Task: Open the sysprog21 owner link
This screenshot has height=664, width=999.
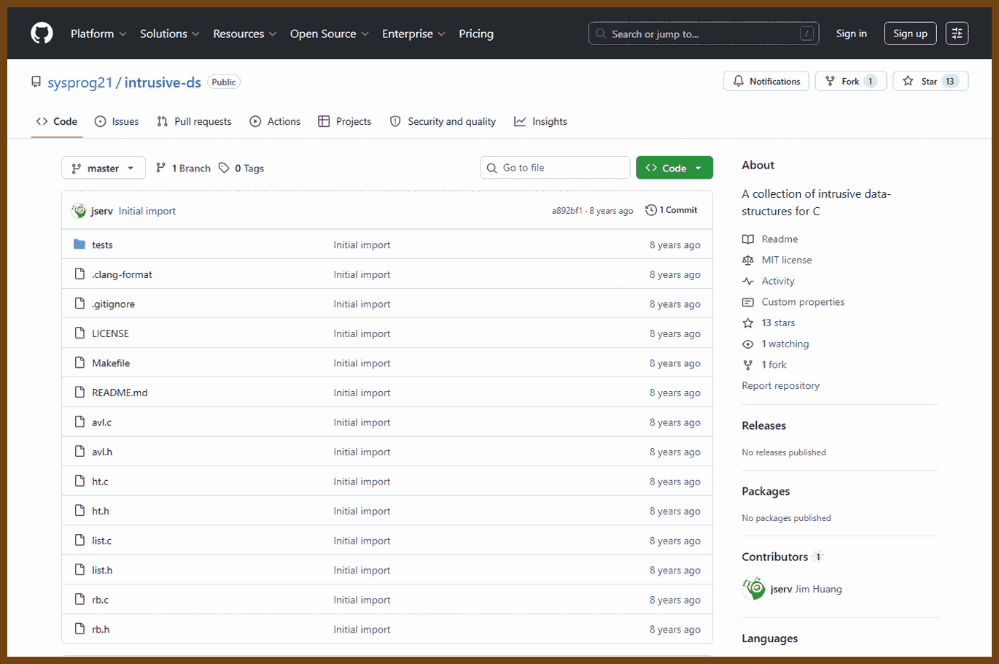Action: [x=80, y=82]
